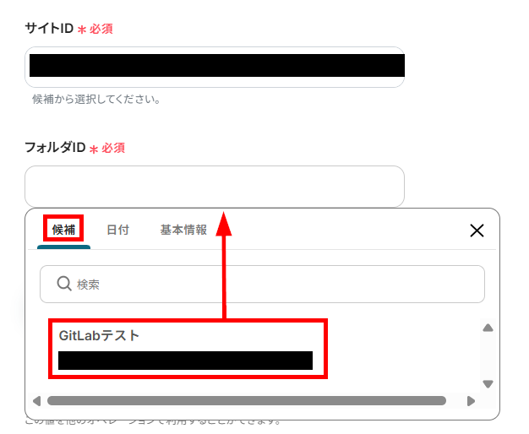Close the candidate popup with X

click(x=477, y=231)
